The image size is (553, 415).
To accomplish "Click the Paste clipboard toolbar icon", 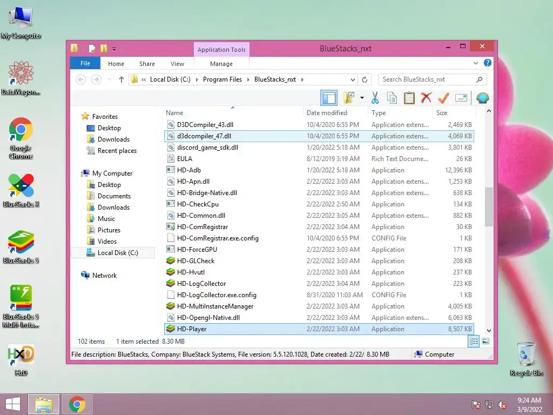I will pyautogui.click(x=409, y=98).
